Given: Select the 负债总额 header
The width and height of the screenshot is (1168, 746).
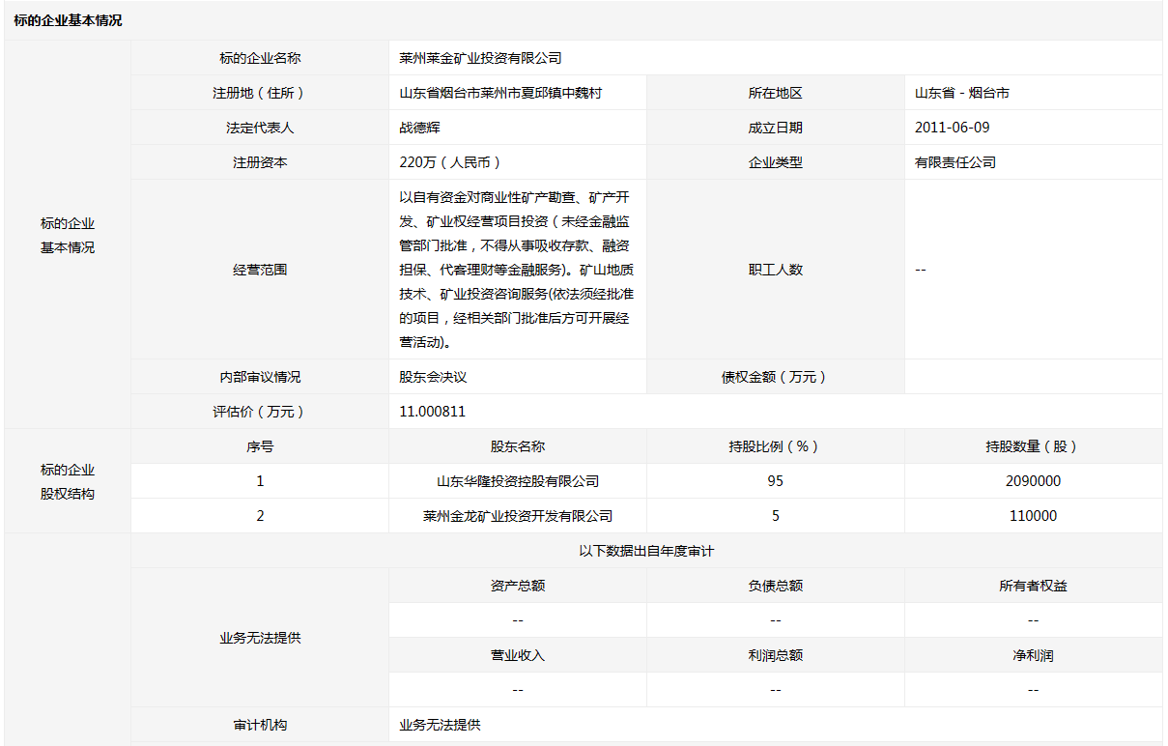Looking at the screenshot, I should tap(776, 586).
